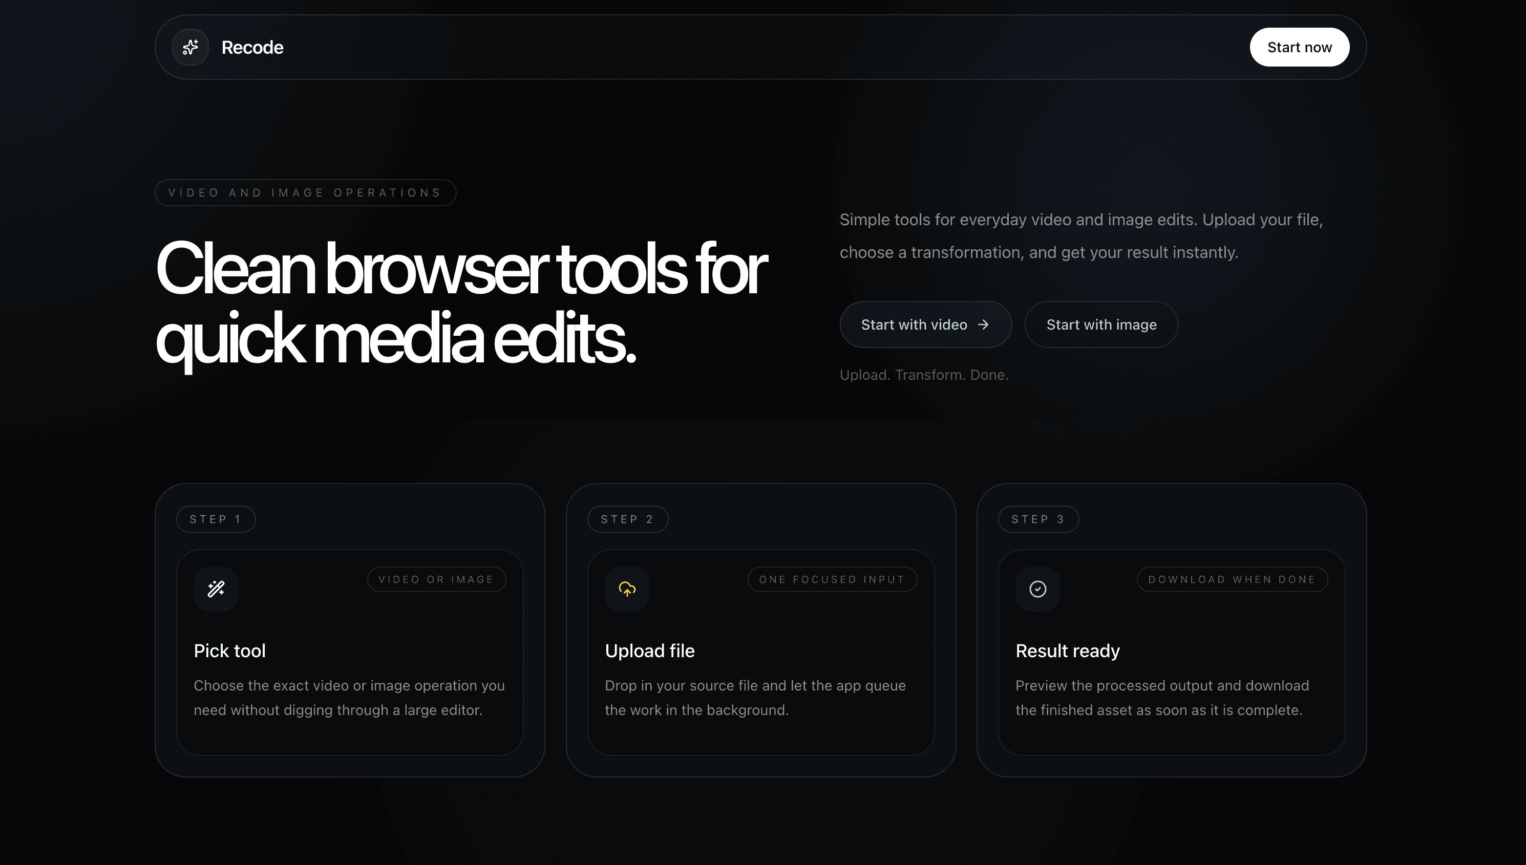Screen dimensions: 1526x865
Task: Click the checkmark circle Result ready icon
Action: [1037, 589]
